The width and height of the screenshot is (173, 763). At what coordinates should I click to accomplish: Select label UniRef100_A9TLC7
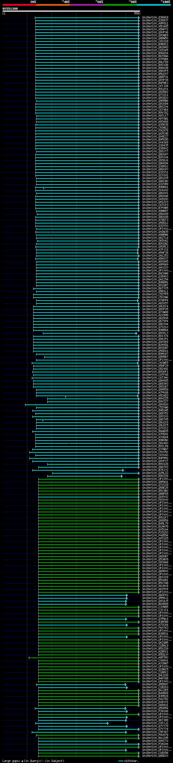pyautogui.click(x=155, y=116)
